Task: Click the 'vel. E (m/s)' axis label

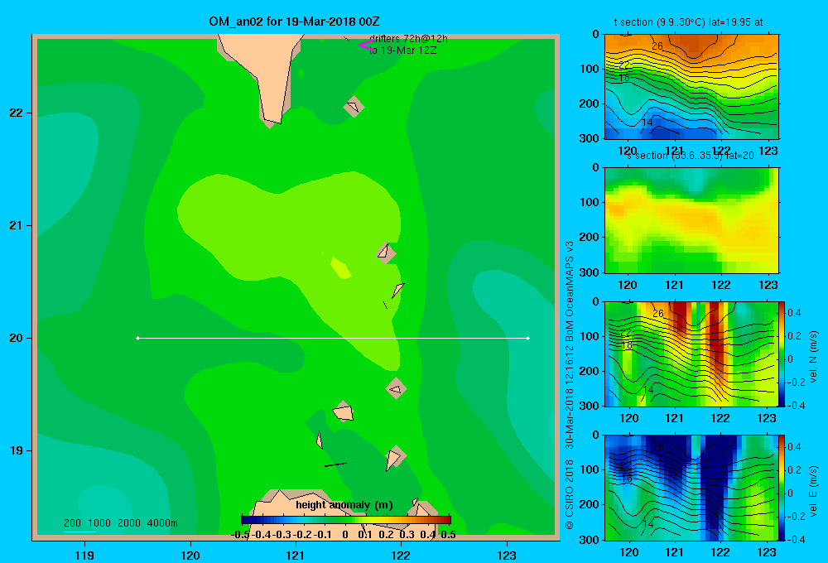Action: click(814, 491)
